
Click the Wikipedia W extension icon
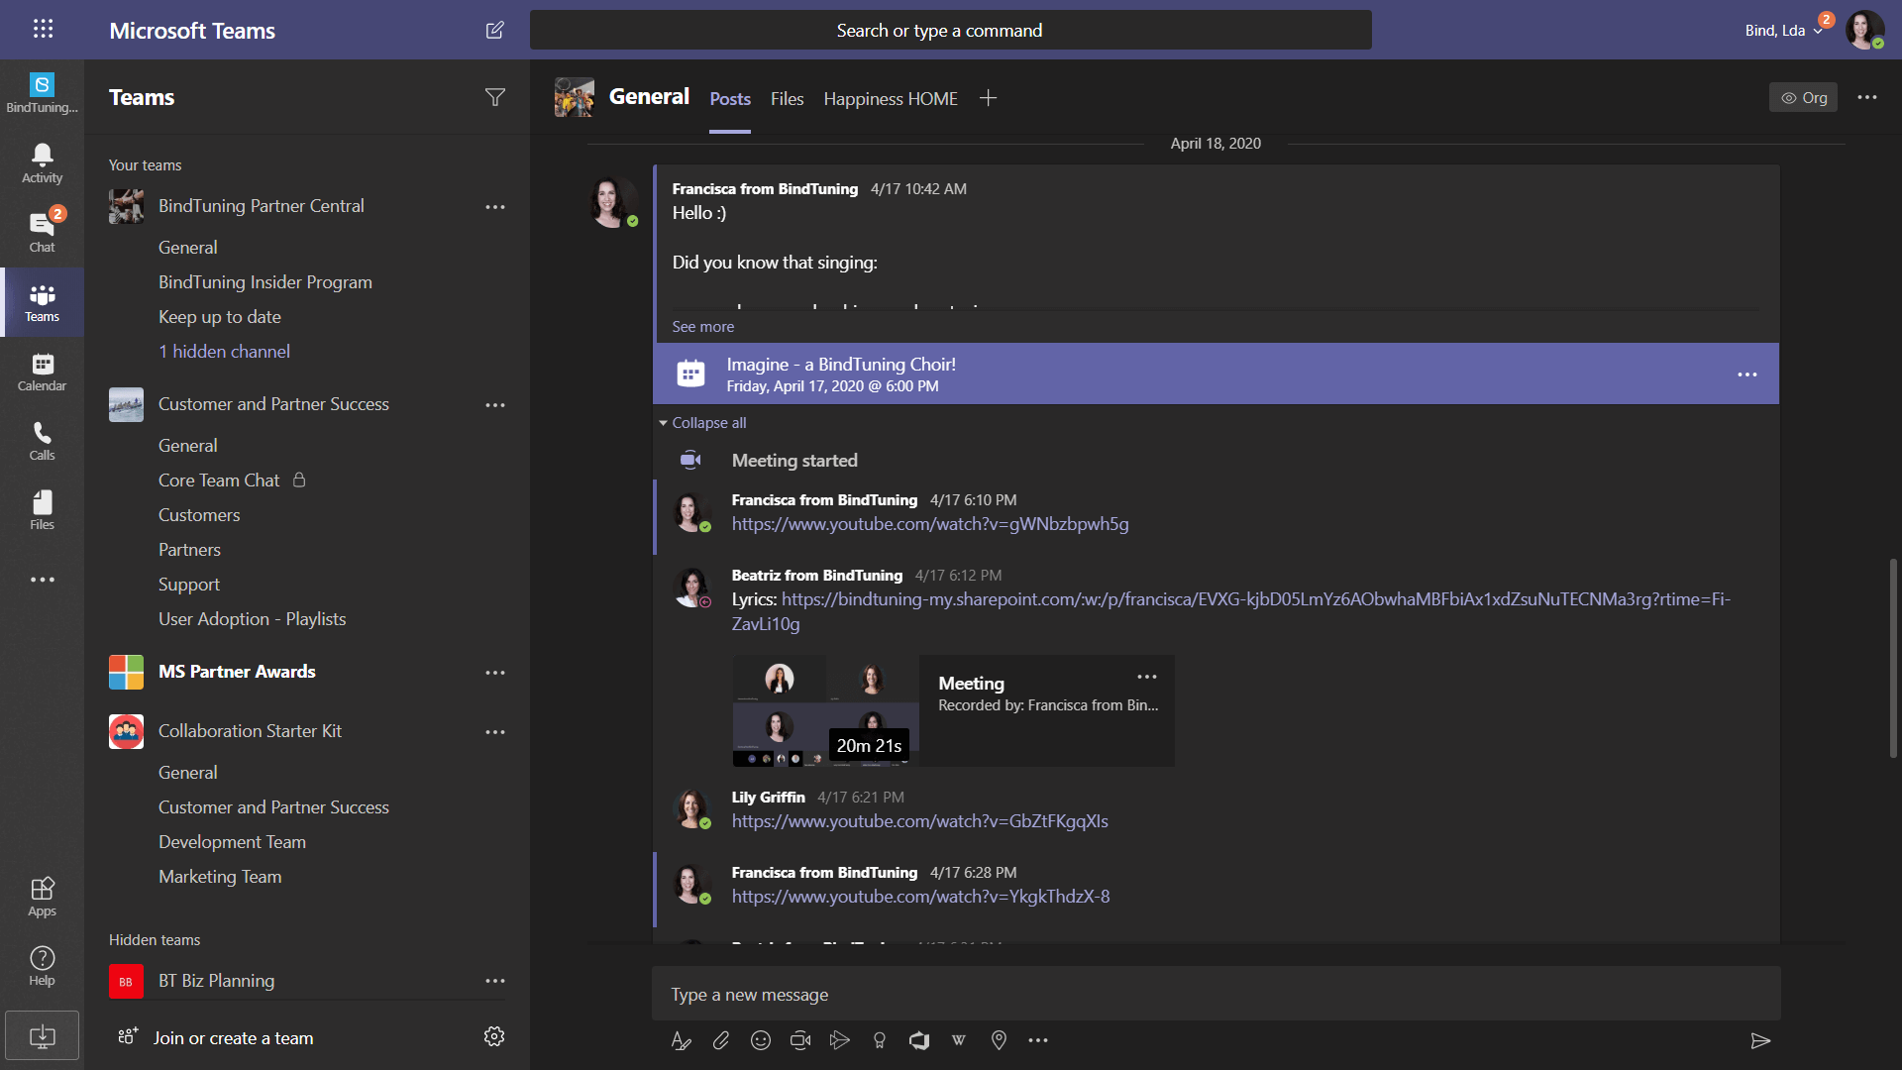[958, 1040]
